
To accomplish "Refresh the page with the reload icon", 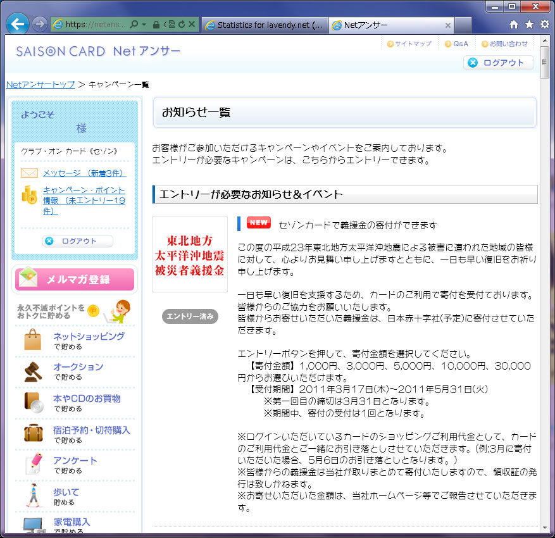I will [182, 25].
